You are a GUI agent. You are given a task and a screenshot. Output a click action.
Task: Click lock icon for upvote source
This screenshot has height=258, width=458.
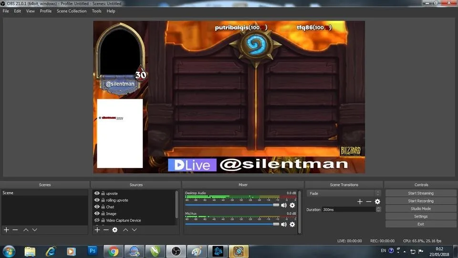pyautogui.click(x=103, y=193)
